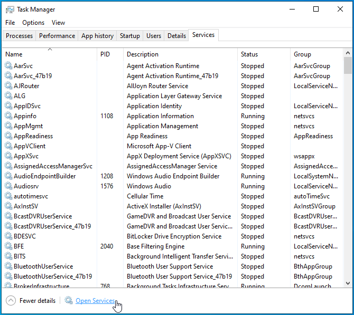Switch to the Startup tab
The image size is (354, 315).
click(130, 36)
